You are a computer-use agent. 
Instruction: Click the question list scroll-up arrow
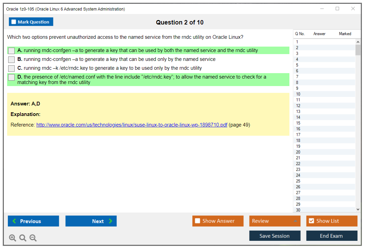(358, 41)
